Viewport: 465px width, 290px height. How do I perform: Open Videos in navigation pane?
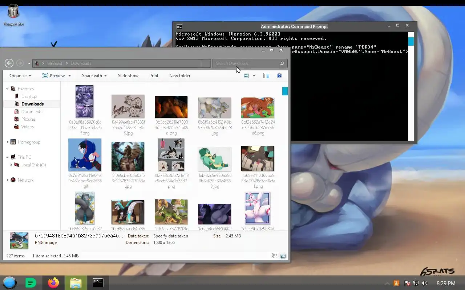[x=28, y=127]
